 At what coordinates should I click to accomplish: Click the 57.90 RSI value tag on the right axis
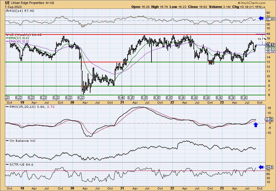(270, 19)
